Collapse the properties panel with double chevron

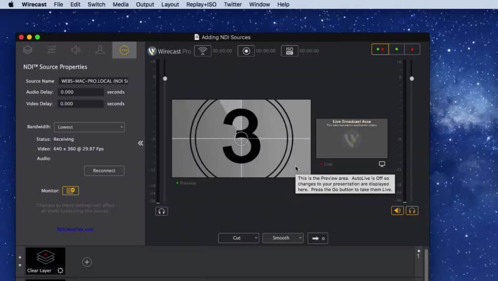pyautogui.click(x=141, y=143)
